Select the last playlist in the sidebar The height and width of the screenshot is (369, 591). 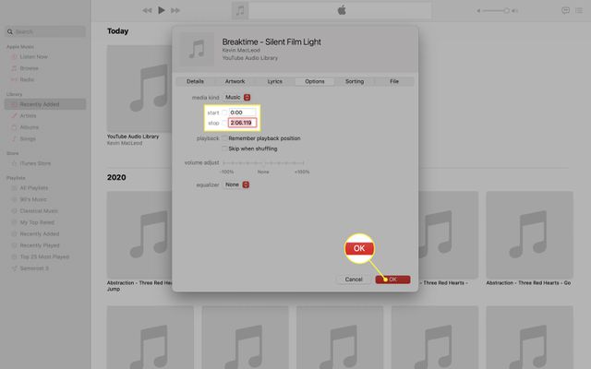click(x=34, y=268)
